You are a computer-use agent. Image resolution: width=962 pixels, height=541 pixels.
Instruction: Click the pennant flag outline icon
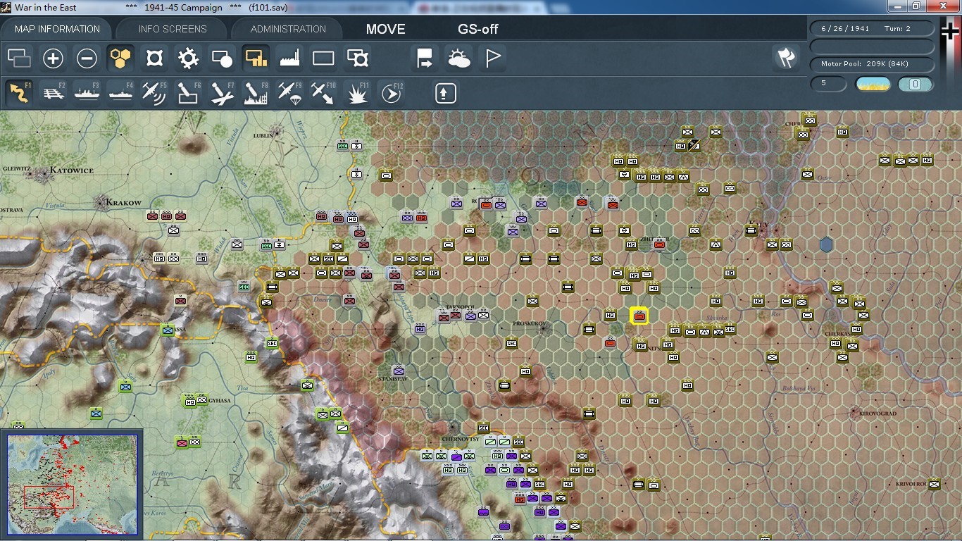[493, 58]
